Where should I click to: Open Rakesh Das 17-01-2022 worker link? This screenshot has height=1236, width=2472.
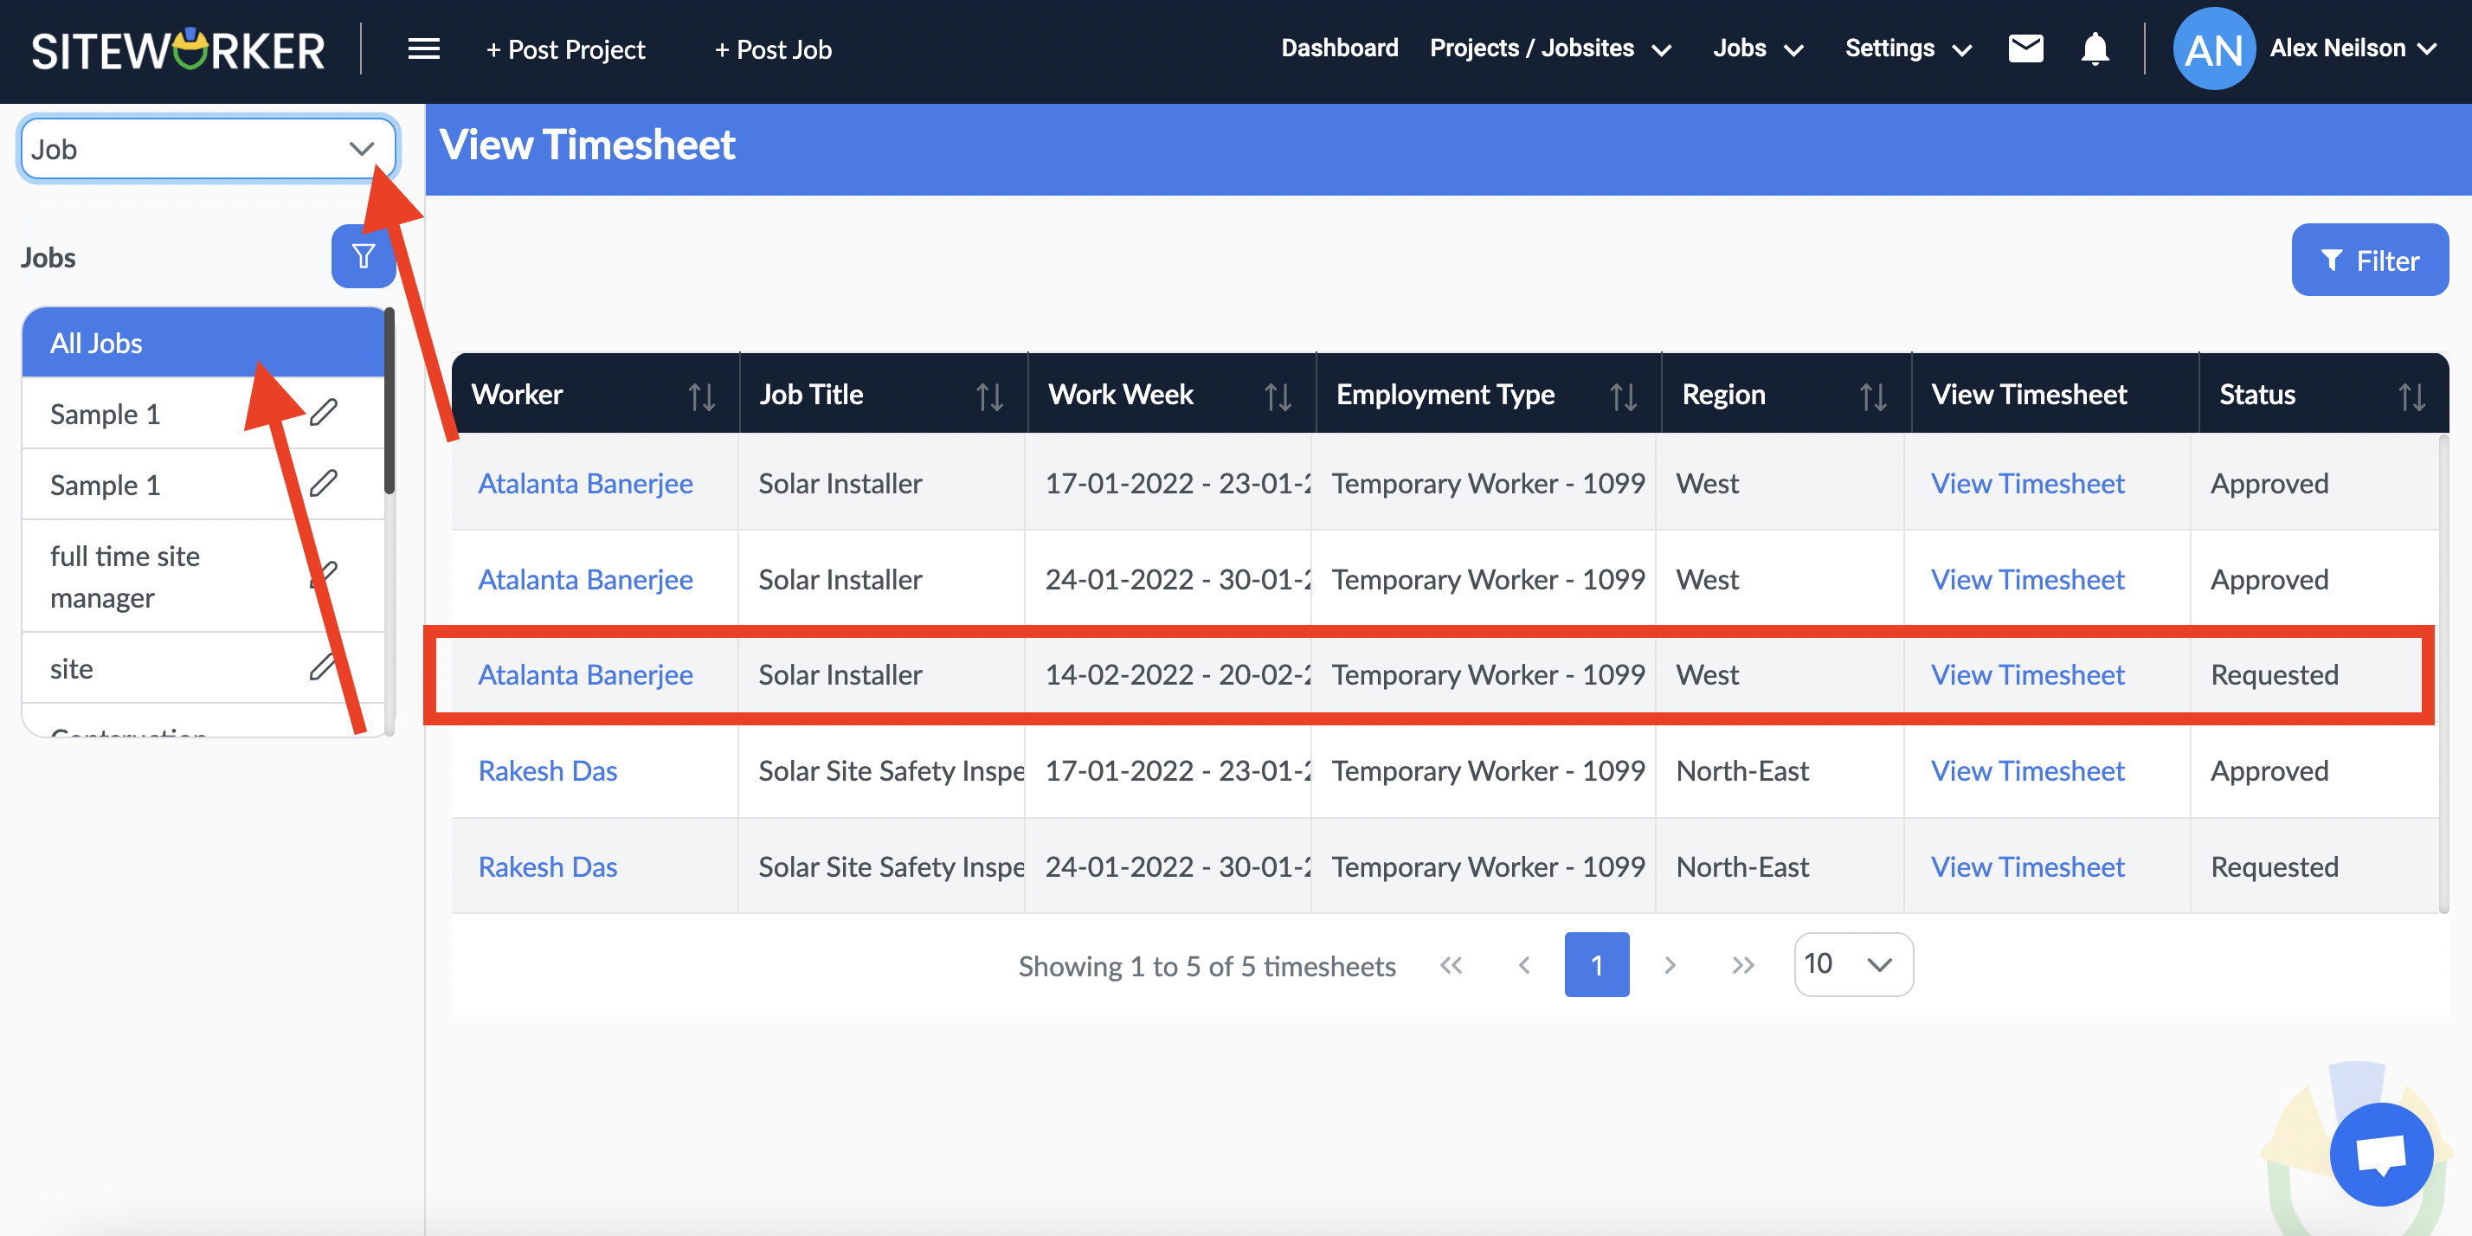[x=547, y=769]
